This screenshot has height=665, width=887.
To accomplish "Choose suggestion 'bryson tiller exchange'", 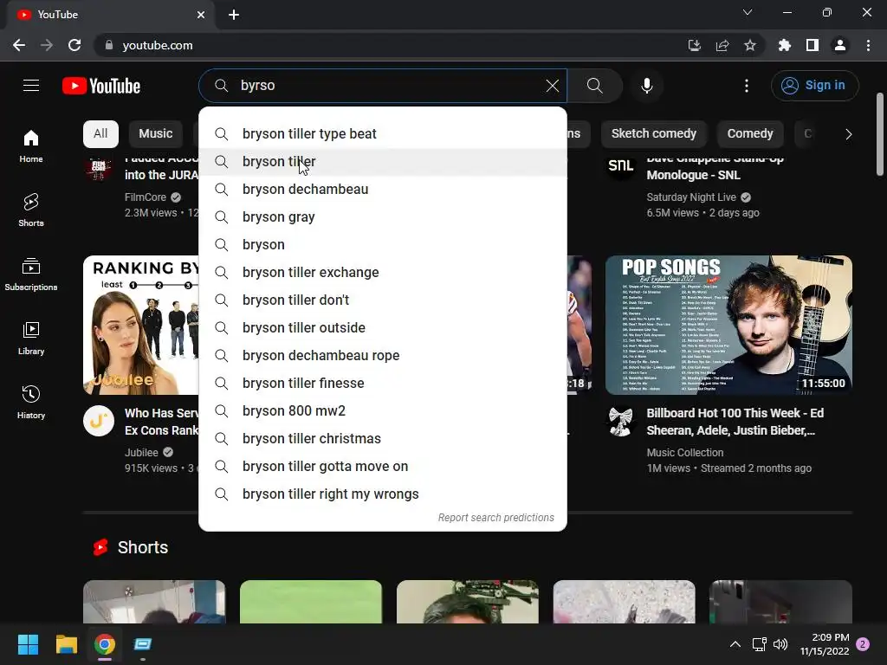I will point(383,273).
